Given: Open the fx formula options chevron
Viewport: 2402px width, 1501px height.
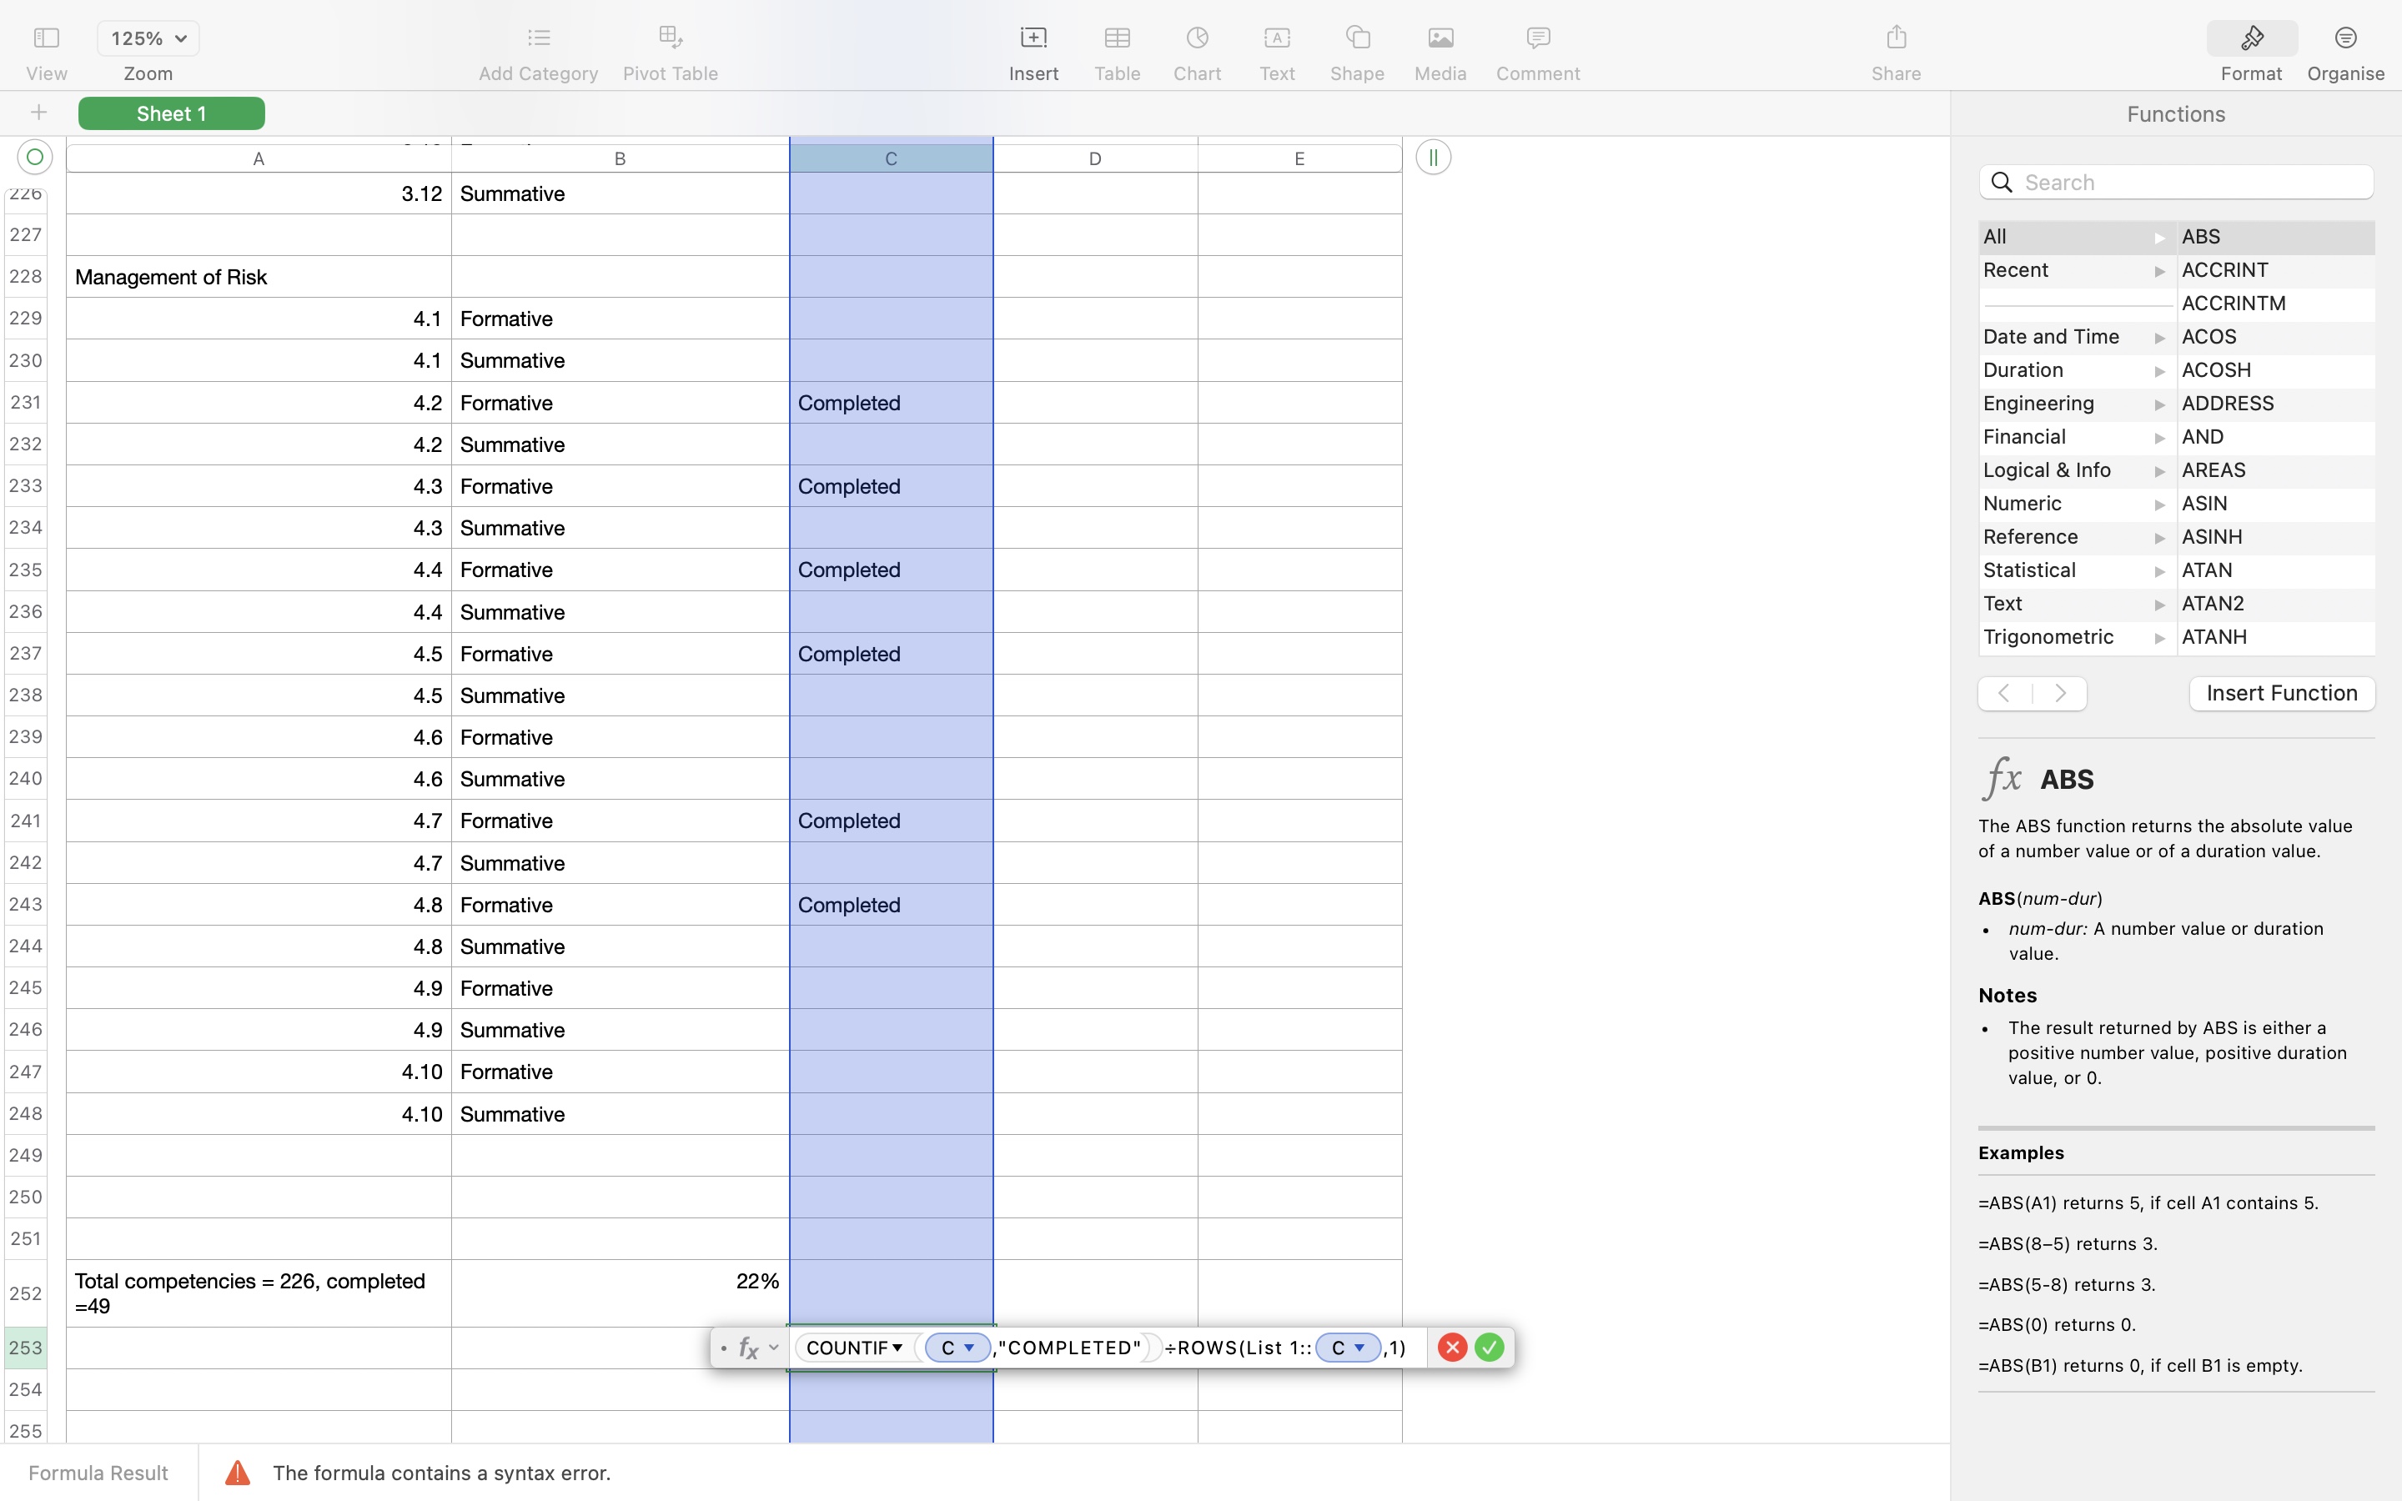Looking at the screenshot, I should coord(774,1347).
